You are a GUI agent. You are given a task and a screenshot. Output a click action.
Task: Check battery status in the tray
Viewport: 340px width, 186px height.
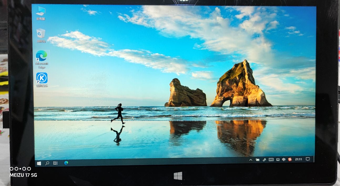pos(257,160)
